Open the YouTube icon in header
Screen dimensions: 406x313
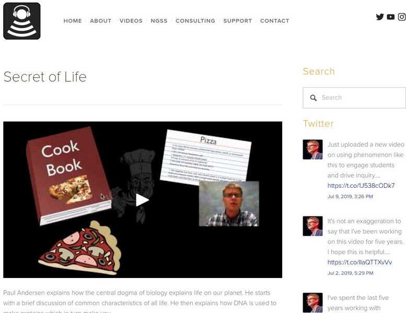[x=391, y=17]
